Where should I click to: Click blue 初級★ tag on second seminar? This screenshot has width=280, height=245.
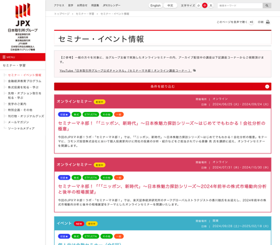coord(64,177)
